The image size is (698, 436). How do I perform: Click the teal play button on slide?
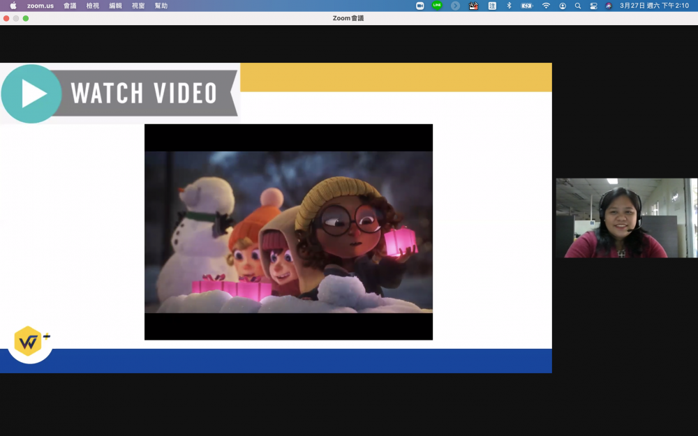coord(31,94)
